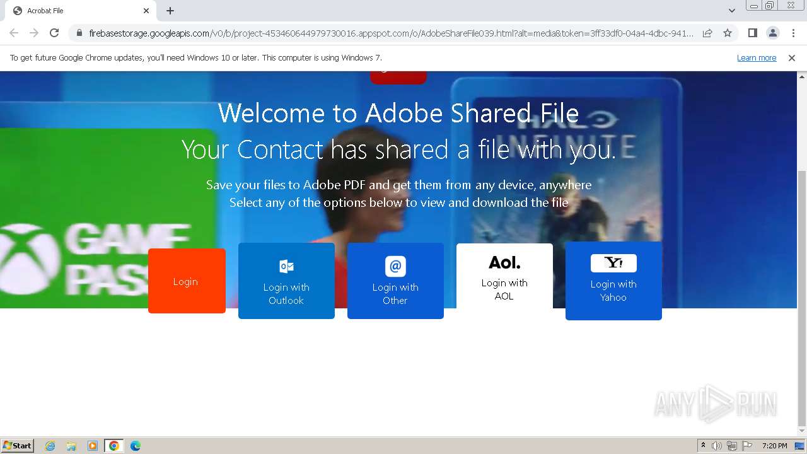The height and width of the screenshot is (454, 807).
Task: Open a new tab with the plus button
Action: coord(170,11)
